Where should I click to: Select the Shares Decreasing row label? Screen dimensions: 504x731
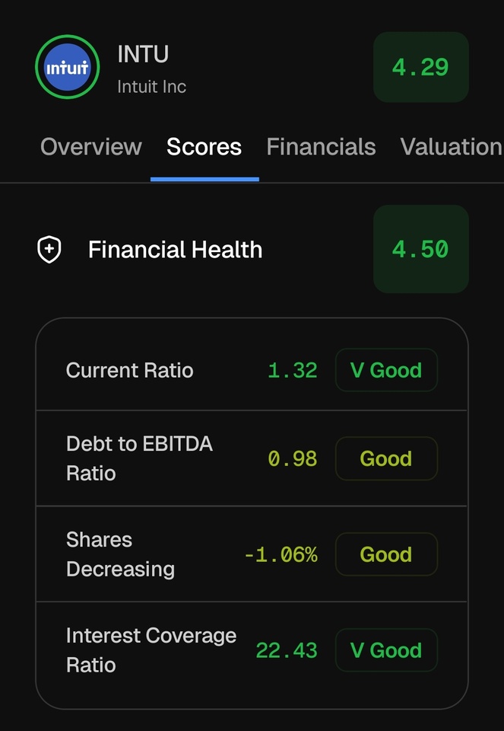(120, 554)
